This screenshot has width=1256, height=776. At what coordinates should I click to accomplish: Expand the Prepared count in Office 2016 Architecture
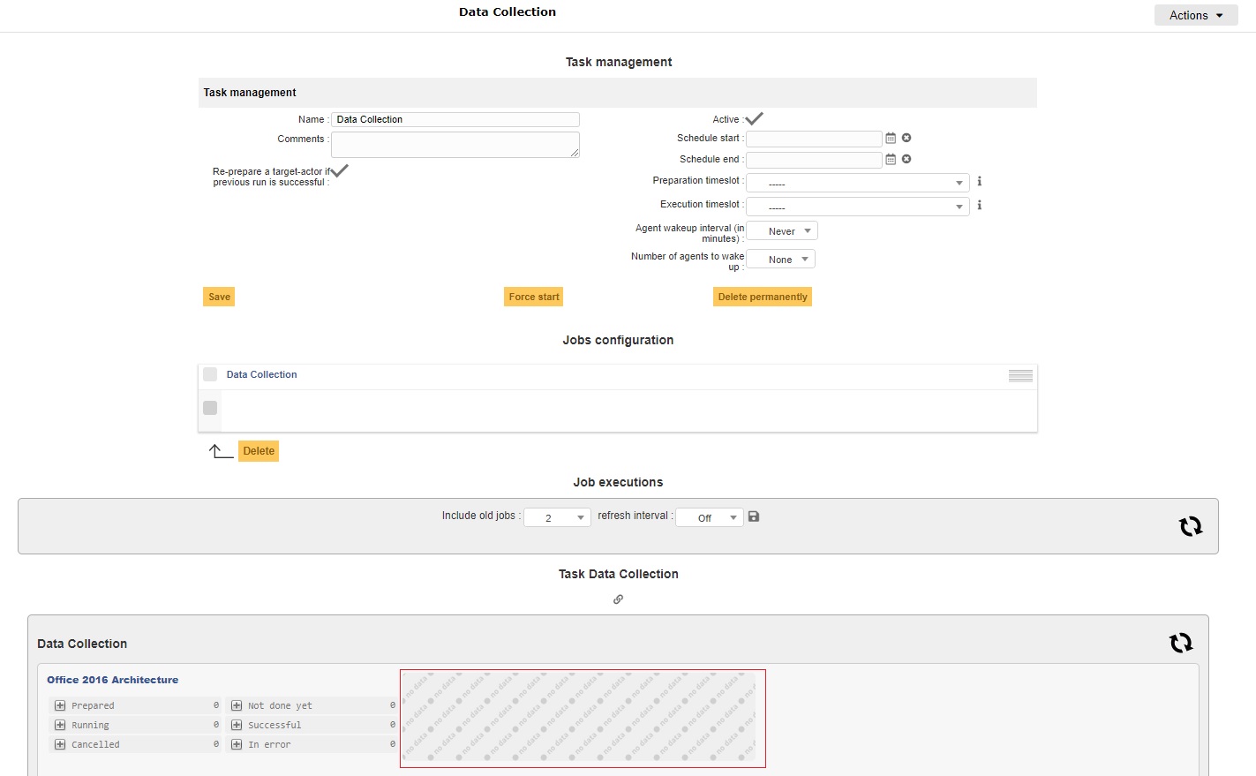point(59,704)
